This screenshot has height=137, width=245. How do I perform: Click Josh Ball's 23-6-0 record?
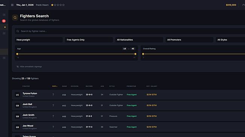pyautogui.click(x=89, y=105)
